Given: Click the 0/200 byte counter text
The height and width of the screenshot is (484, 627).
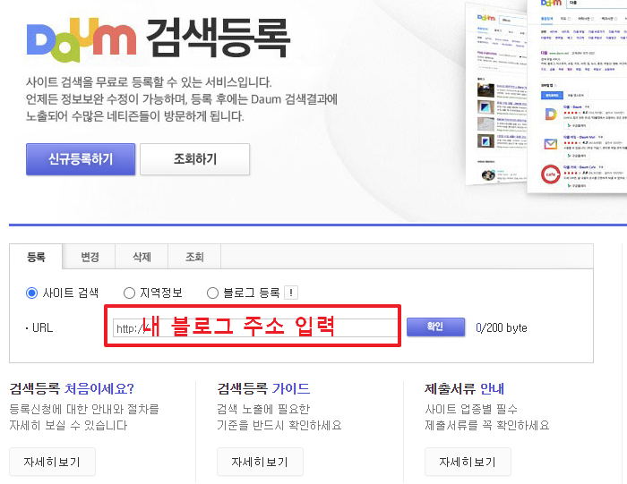Looking at the screenshot, I should (502, 327).
